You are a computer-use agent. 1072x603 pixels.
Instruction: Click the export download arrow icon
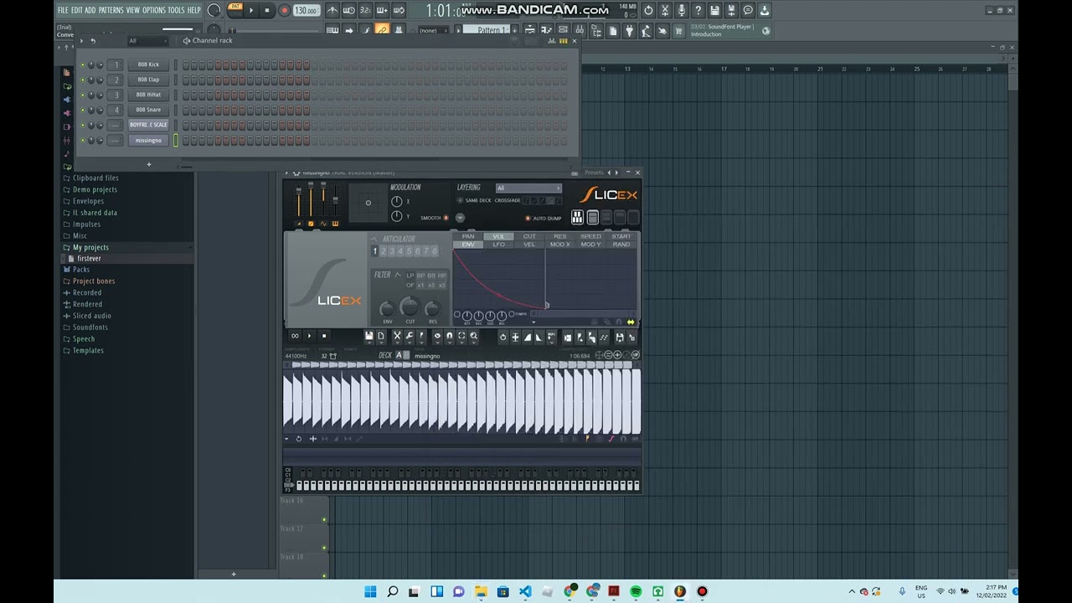pyautogui.click(x=765, y=10)
